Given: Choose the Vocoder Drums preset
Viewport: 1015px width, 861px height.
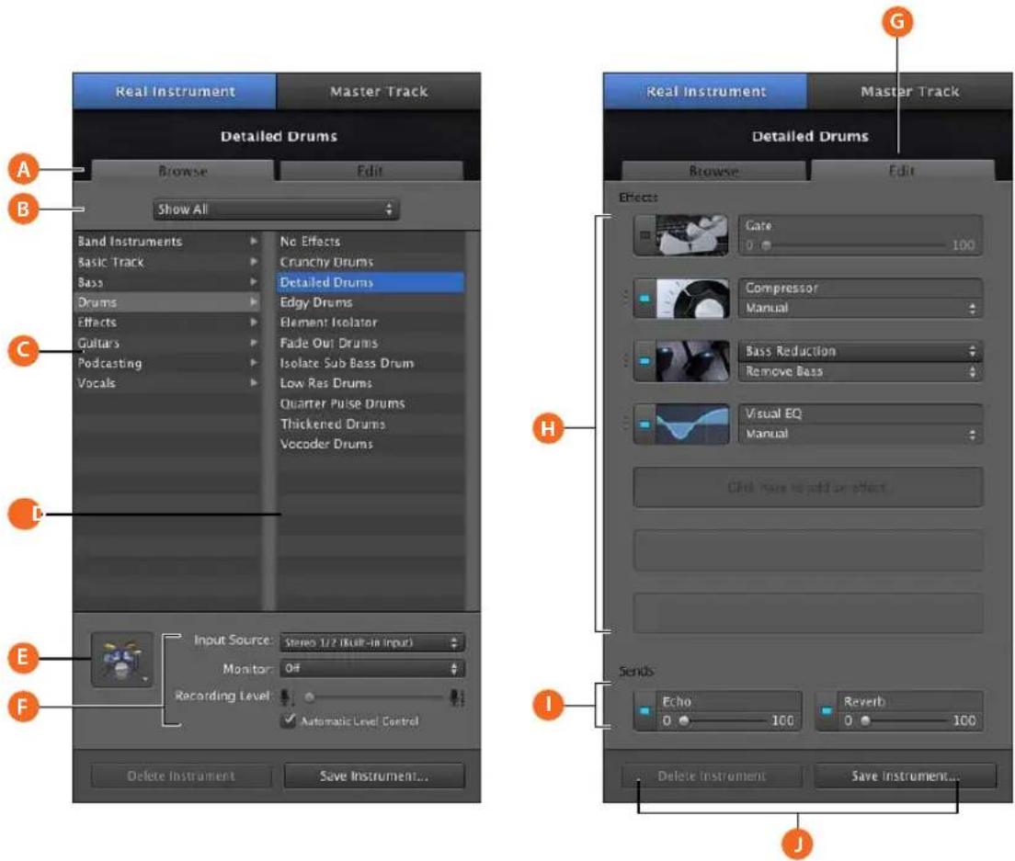Looking at the screenshot, I should coord(371,444).
